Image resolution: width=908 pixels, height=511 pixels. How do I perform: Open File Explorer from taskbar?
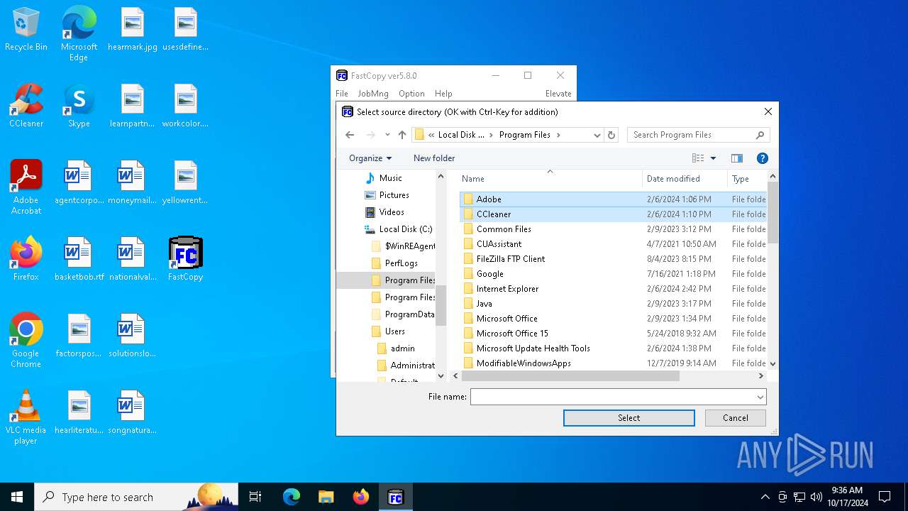(326, 497)
